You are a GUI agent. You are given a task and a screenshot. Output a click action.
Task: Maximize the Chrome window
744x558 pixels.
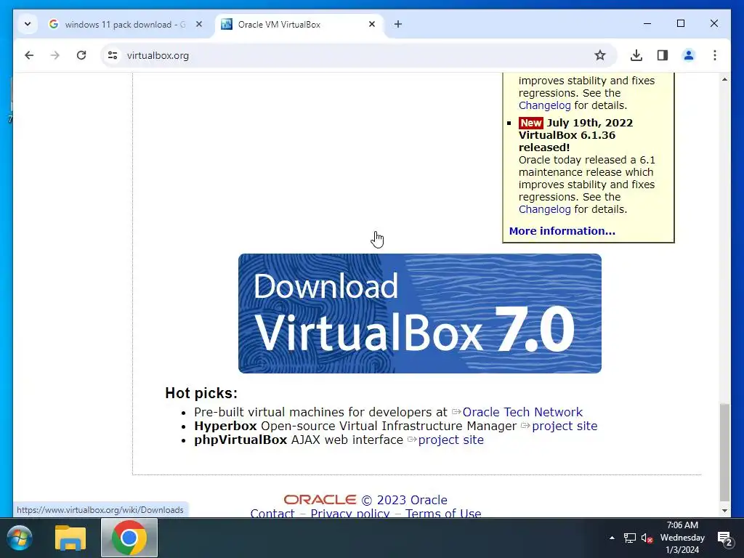tap(680, 23)
